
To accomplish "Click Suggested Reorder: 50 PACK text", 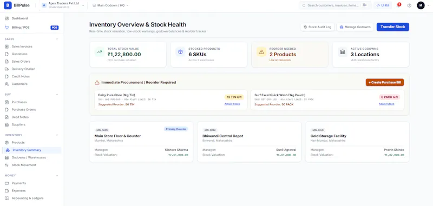I will (274, 104).
